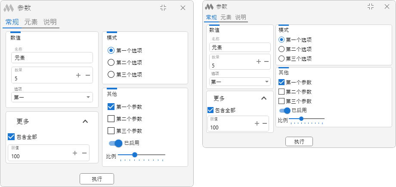Click the minus icon for 数量 in left window
Viewport: 396px width, 187px height.
[x=88, y=75]
